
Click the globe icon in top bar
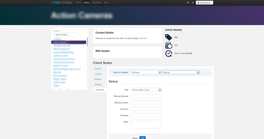point(193,3)
